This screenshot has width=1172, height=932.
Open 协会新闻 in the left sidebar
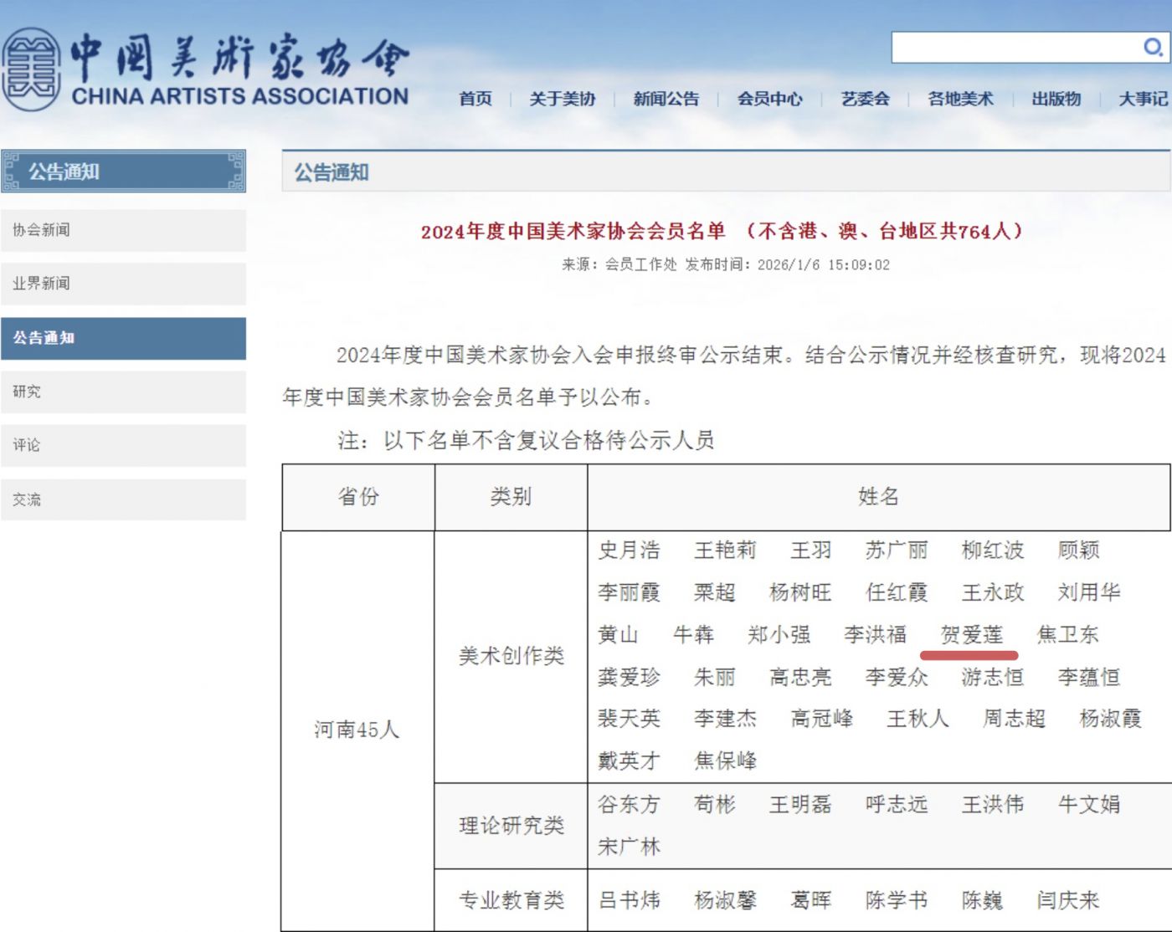click(123, 230)
